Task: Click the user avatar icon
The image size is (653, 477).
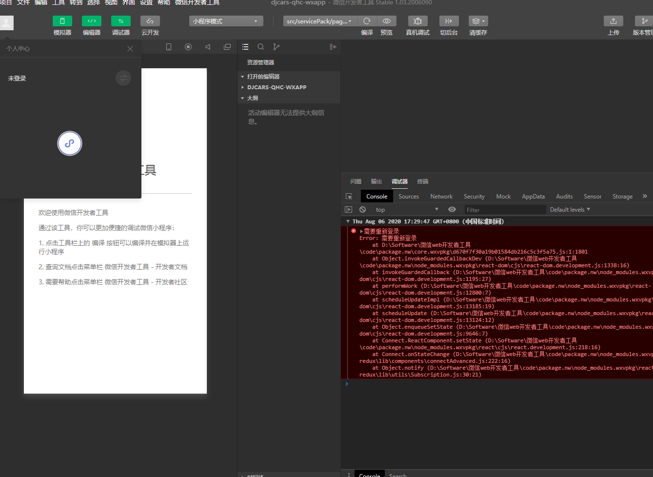Action: pyautogui.click(x=7, y=22)
